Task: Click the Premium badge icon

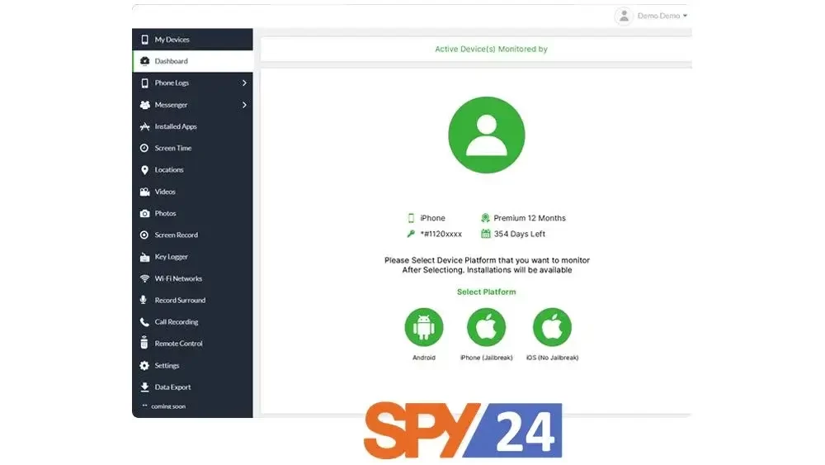Action: [x=485, y=218]
